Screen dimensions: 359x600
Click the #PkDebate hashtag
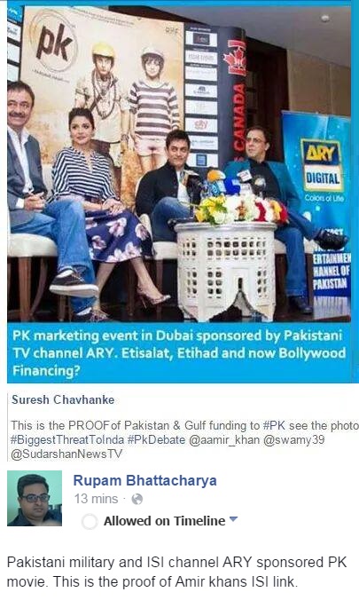click(x=156, y=439)
